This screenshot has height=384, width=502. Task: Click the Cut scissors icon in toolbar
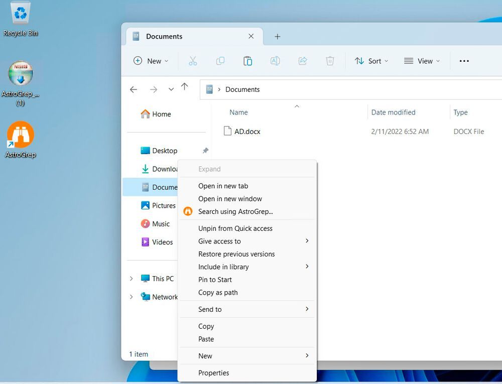coord(193,61)
